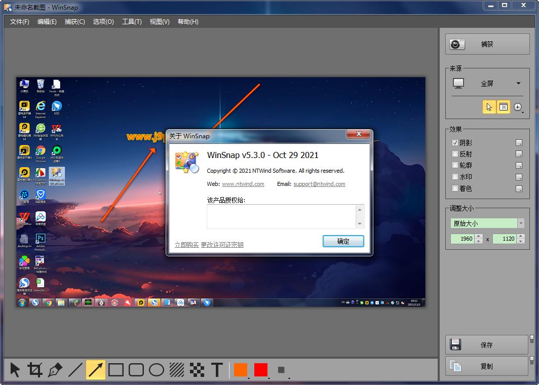
Task: Select the Hatching fill tool
Action: point(177,370)
